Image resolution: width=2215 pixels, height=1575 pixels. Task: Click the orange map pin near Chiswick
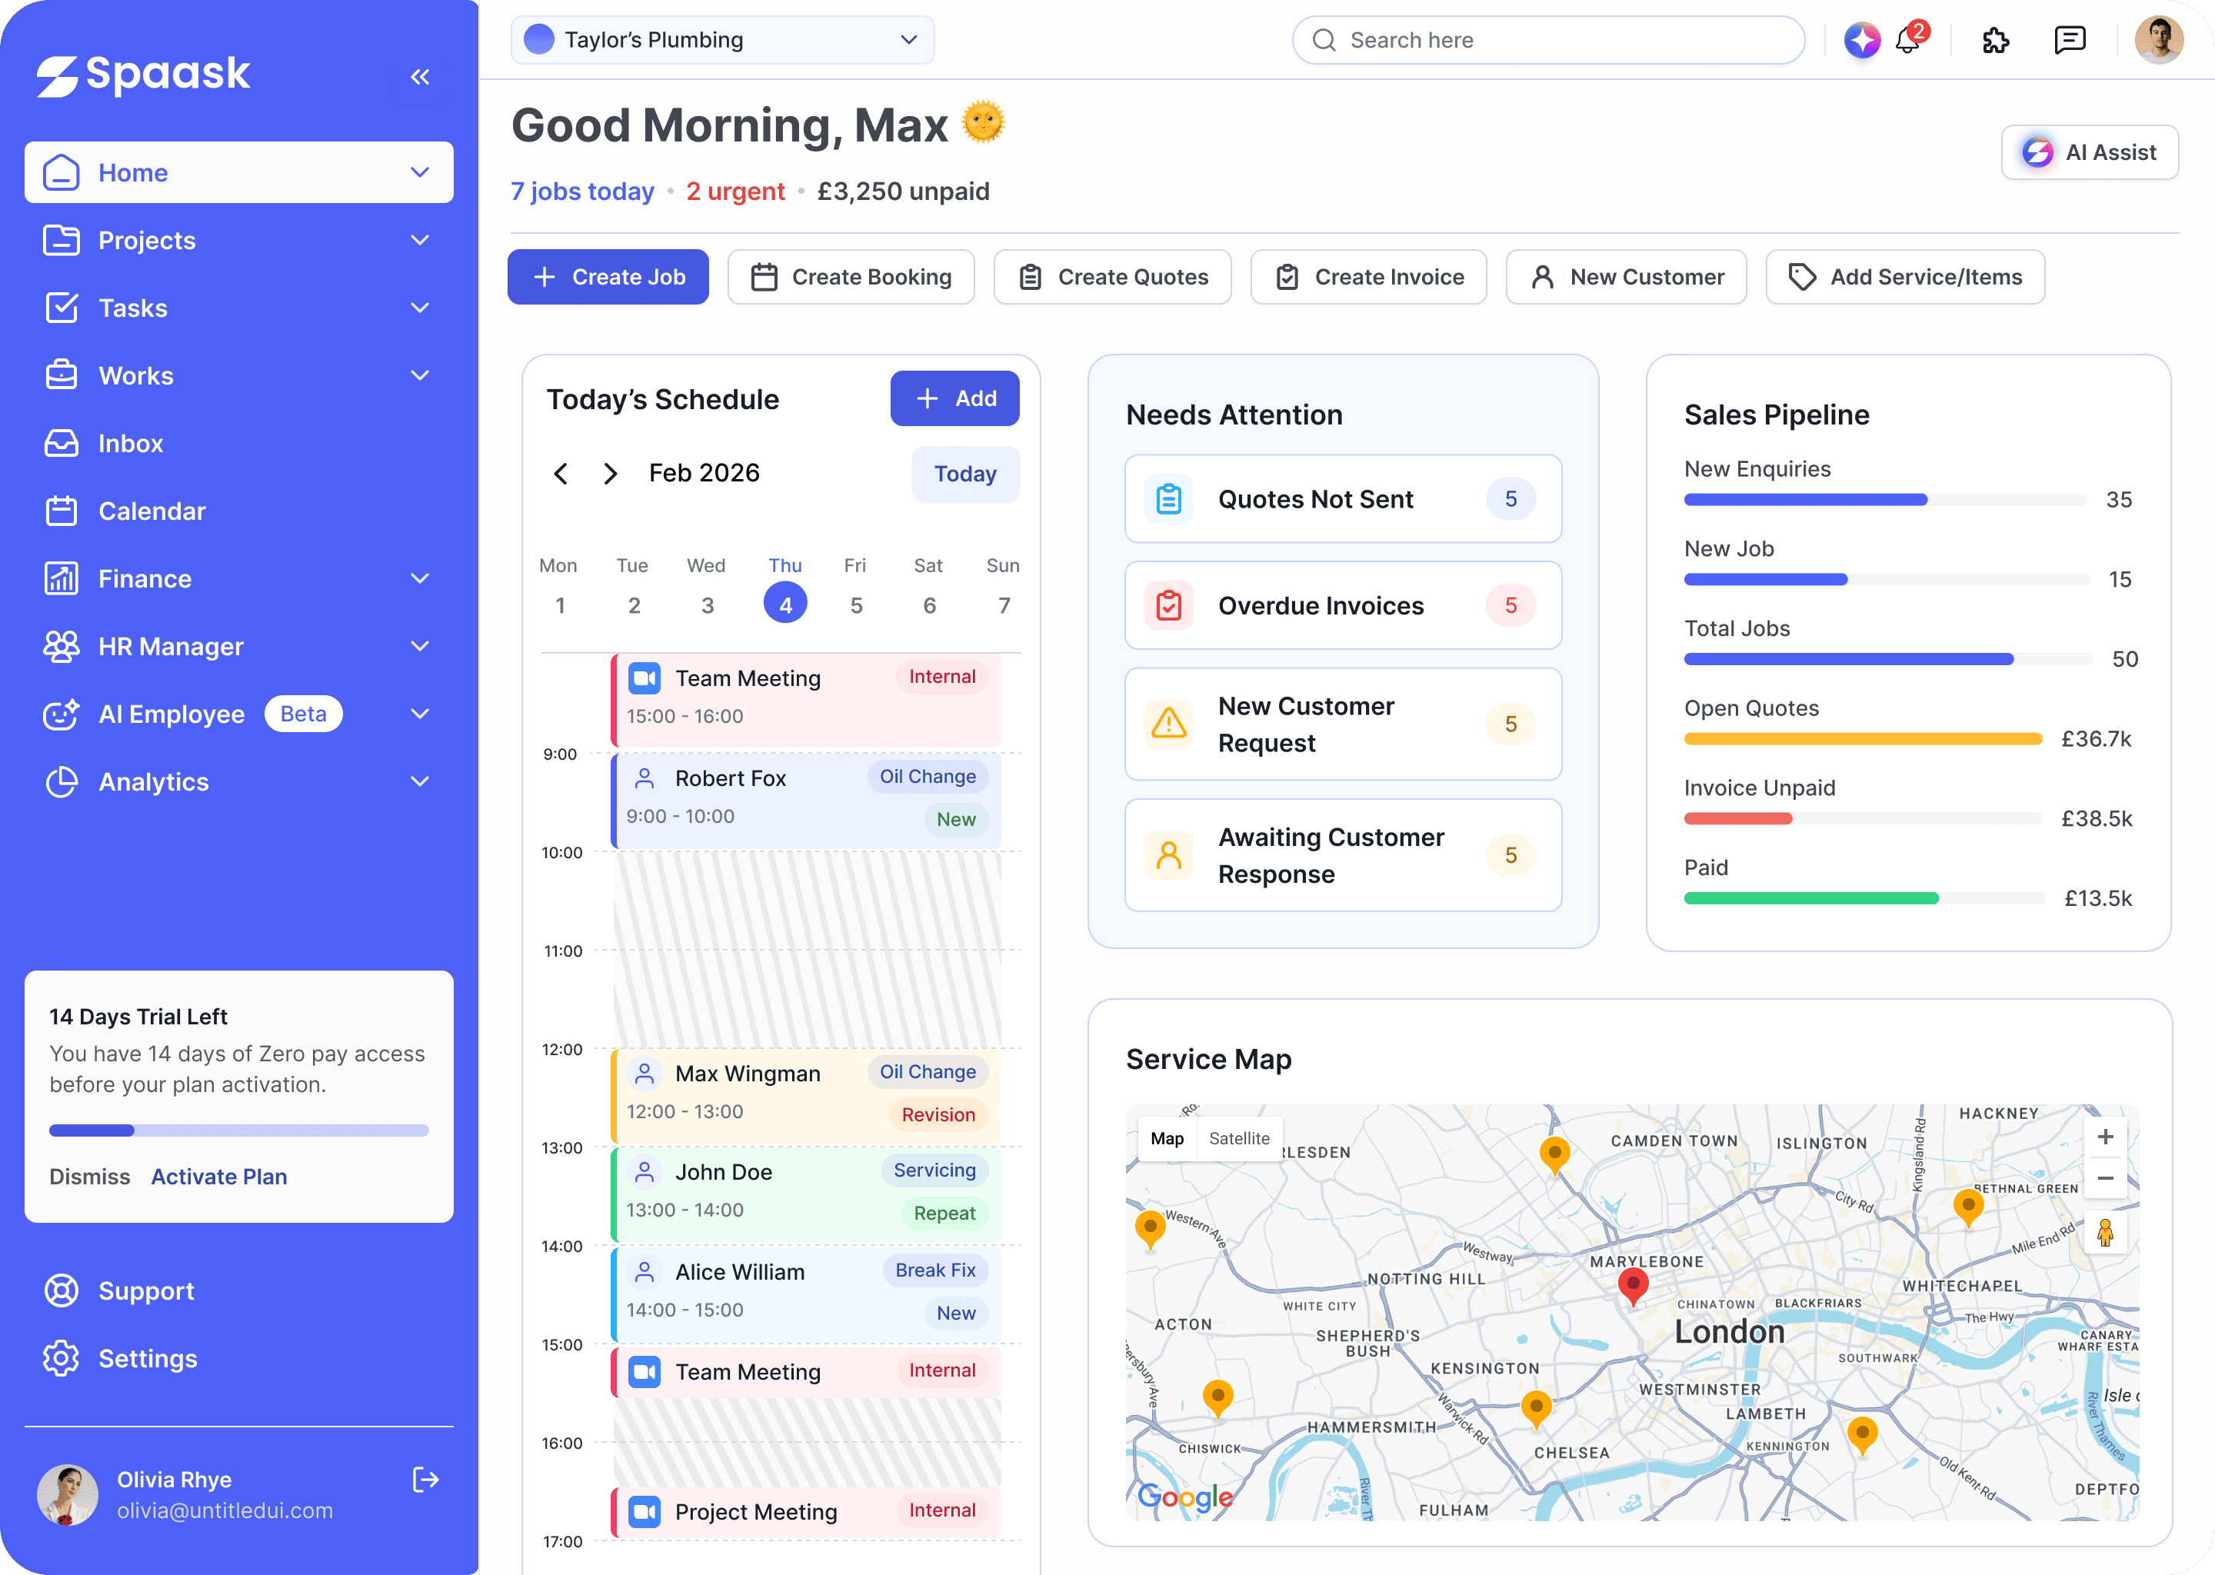coord(1217,1400)
